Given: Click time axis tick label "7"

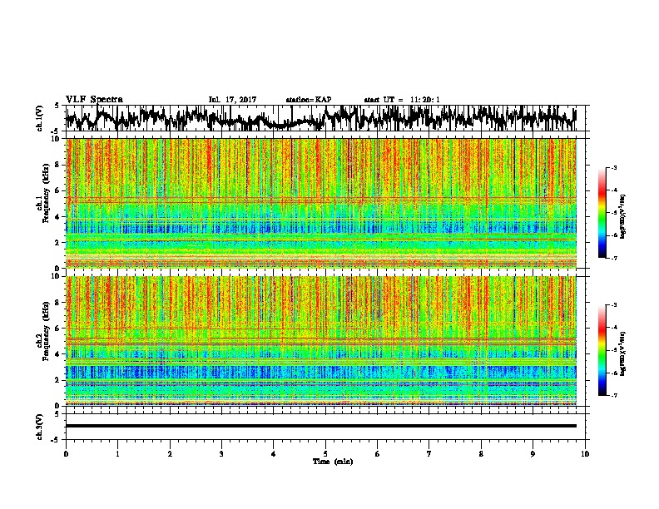Looking at the screenshot, I should point(429,453).
